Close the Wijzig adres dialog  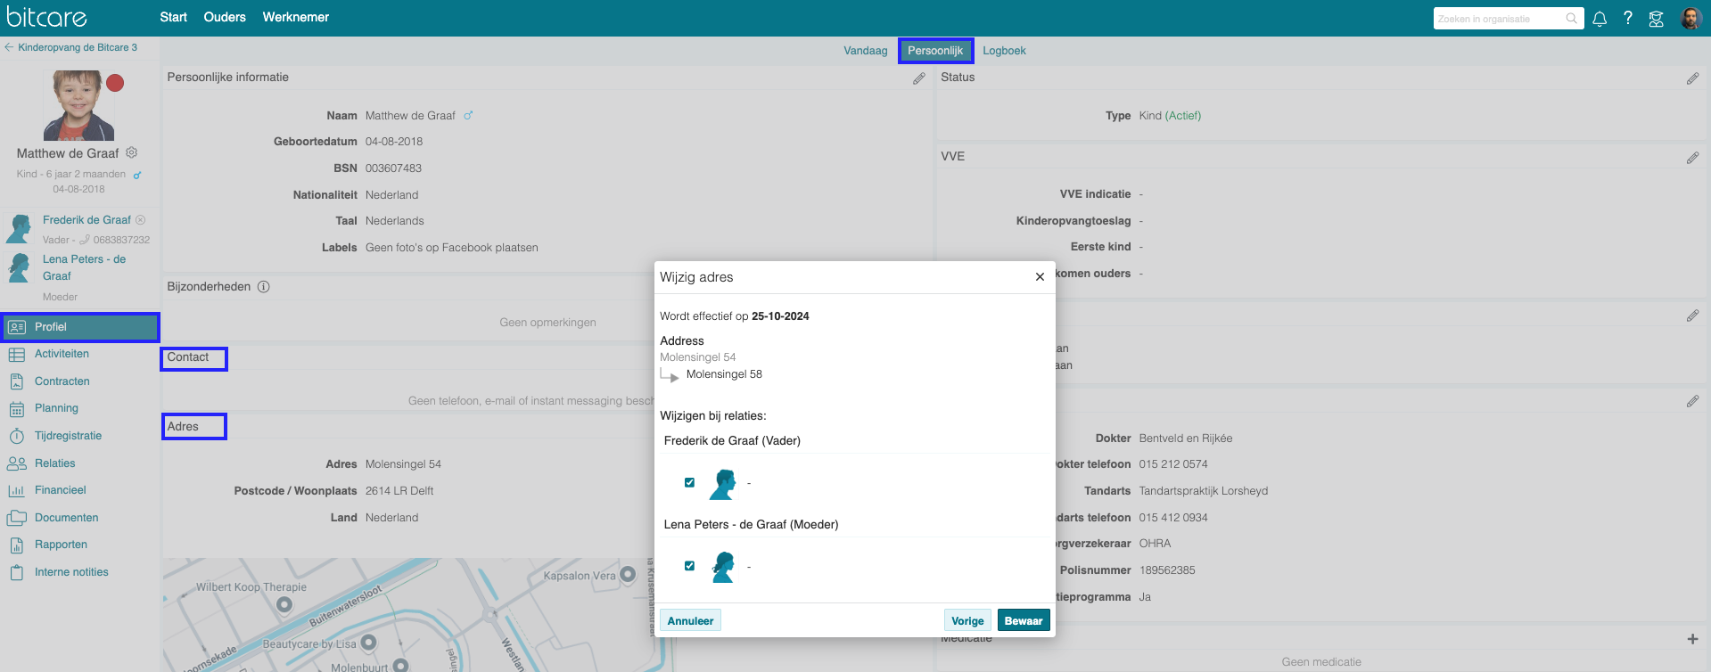(x=1040, y=277)
